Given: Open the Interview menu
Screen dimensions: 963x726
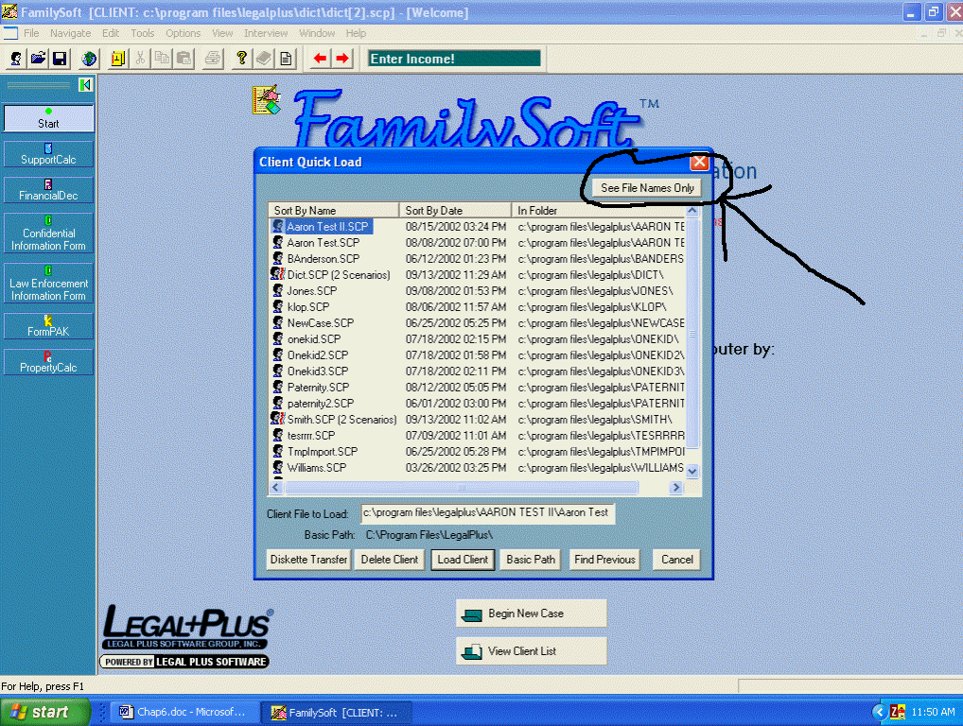Looking at the screenshot, I should [266, 32].
